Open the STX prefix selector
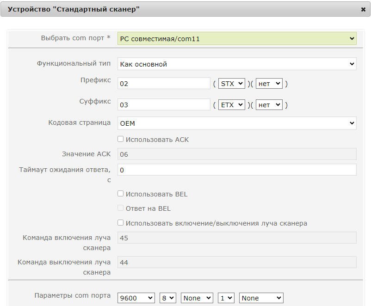The height and width of the screenshot is (306, 371). point(231,84)
